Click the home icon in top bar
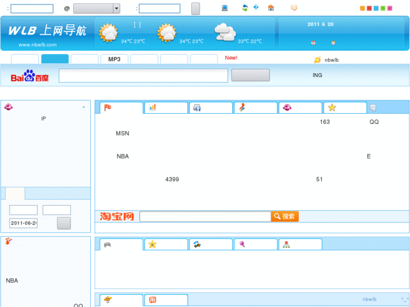410x307 pixels. click(x=271, y=8)
